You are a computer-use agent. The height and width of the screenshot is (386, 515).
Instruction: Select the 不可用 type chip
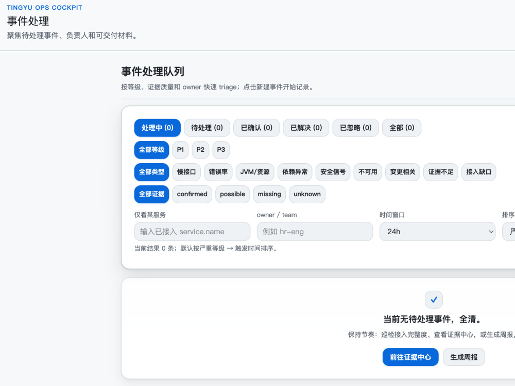[x=368, y=172]
